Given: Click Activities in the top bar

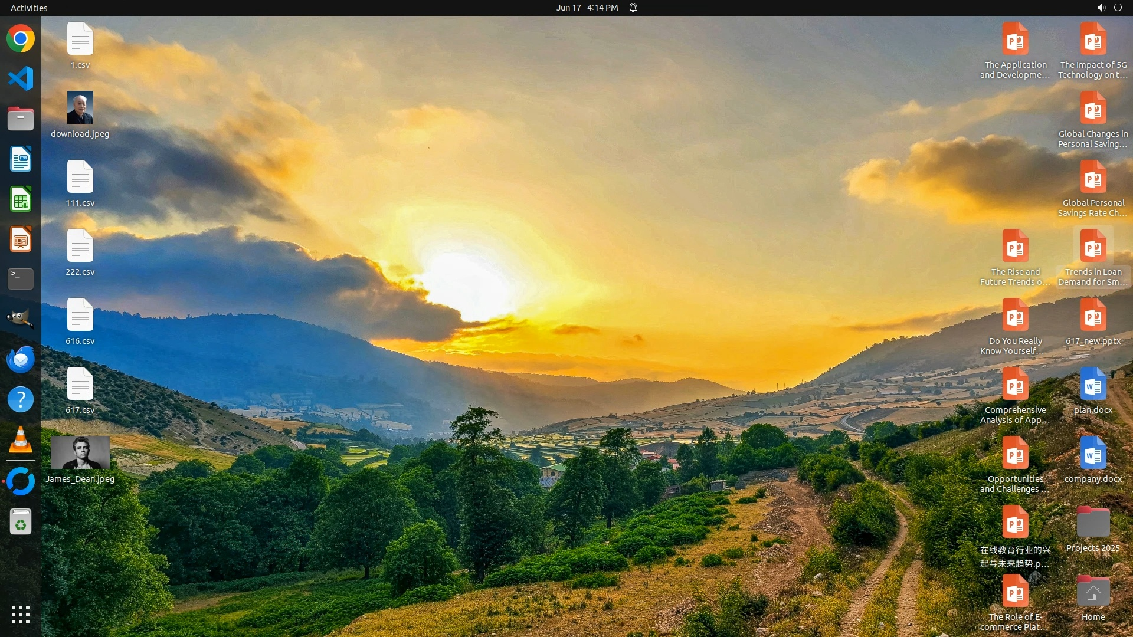Looking at the screenshot, I should (x=29, y=8).
